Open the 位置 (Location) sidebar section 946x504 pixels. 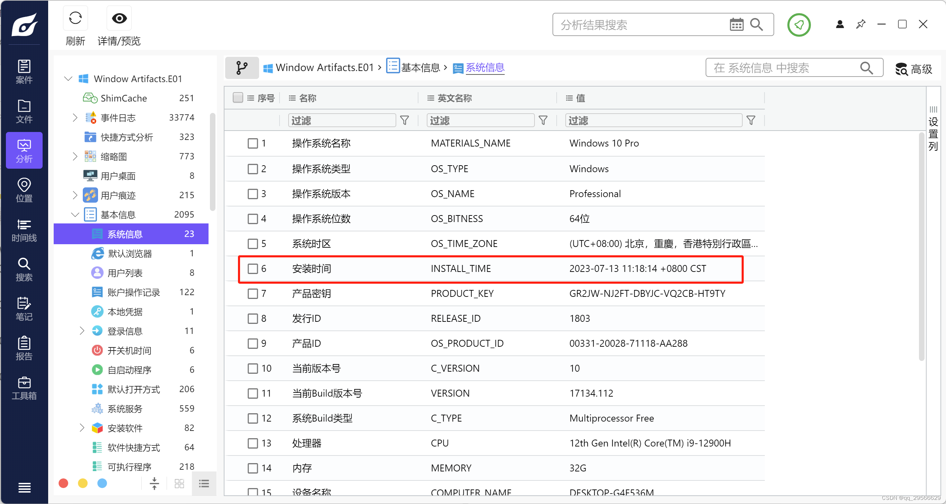coord(24,190)
